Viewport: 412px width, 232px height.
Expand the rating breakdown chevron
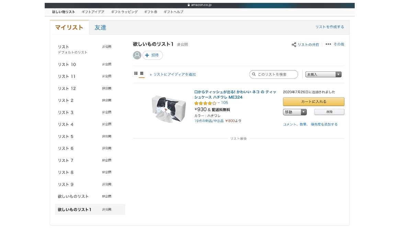coord(219,102)
